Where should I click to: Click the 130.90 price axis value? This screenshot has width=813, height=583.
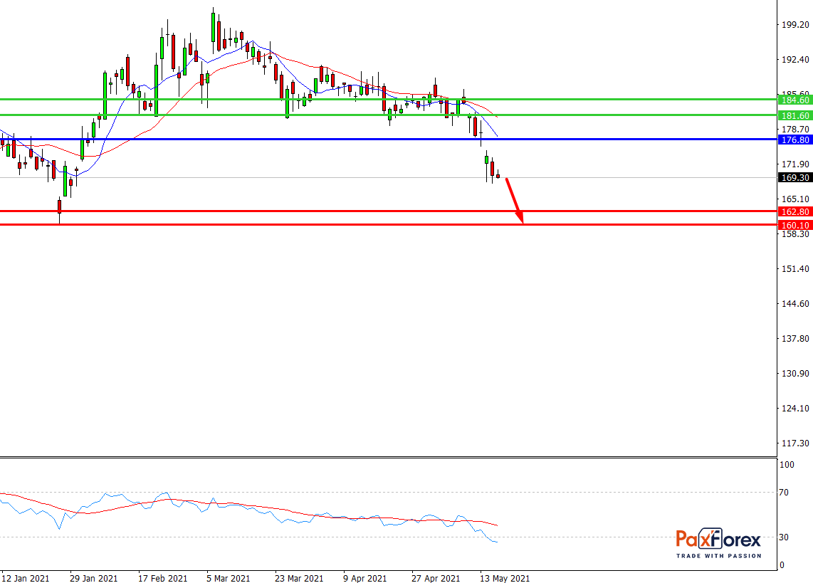(x=795, y=373)
